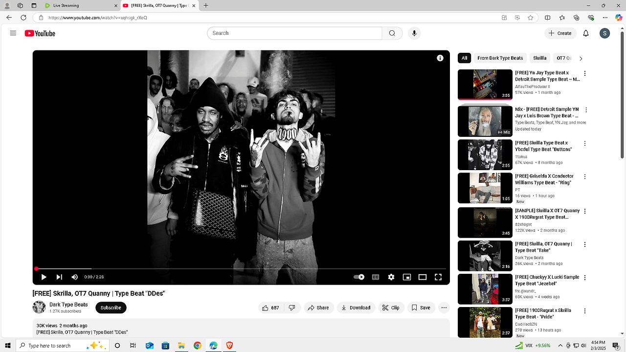
Task: Open Brave browser from the taskbar
Action: point(229,346)
